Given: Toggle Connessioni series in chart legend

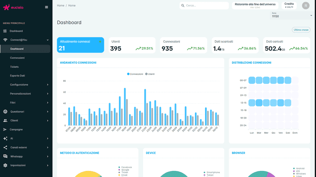Looking at the screenshot, I should [x=135, y=74].
